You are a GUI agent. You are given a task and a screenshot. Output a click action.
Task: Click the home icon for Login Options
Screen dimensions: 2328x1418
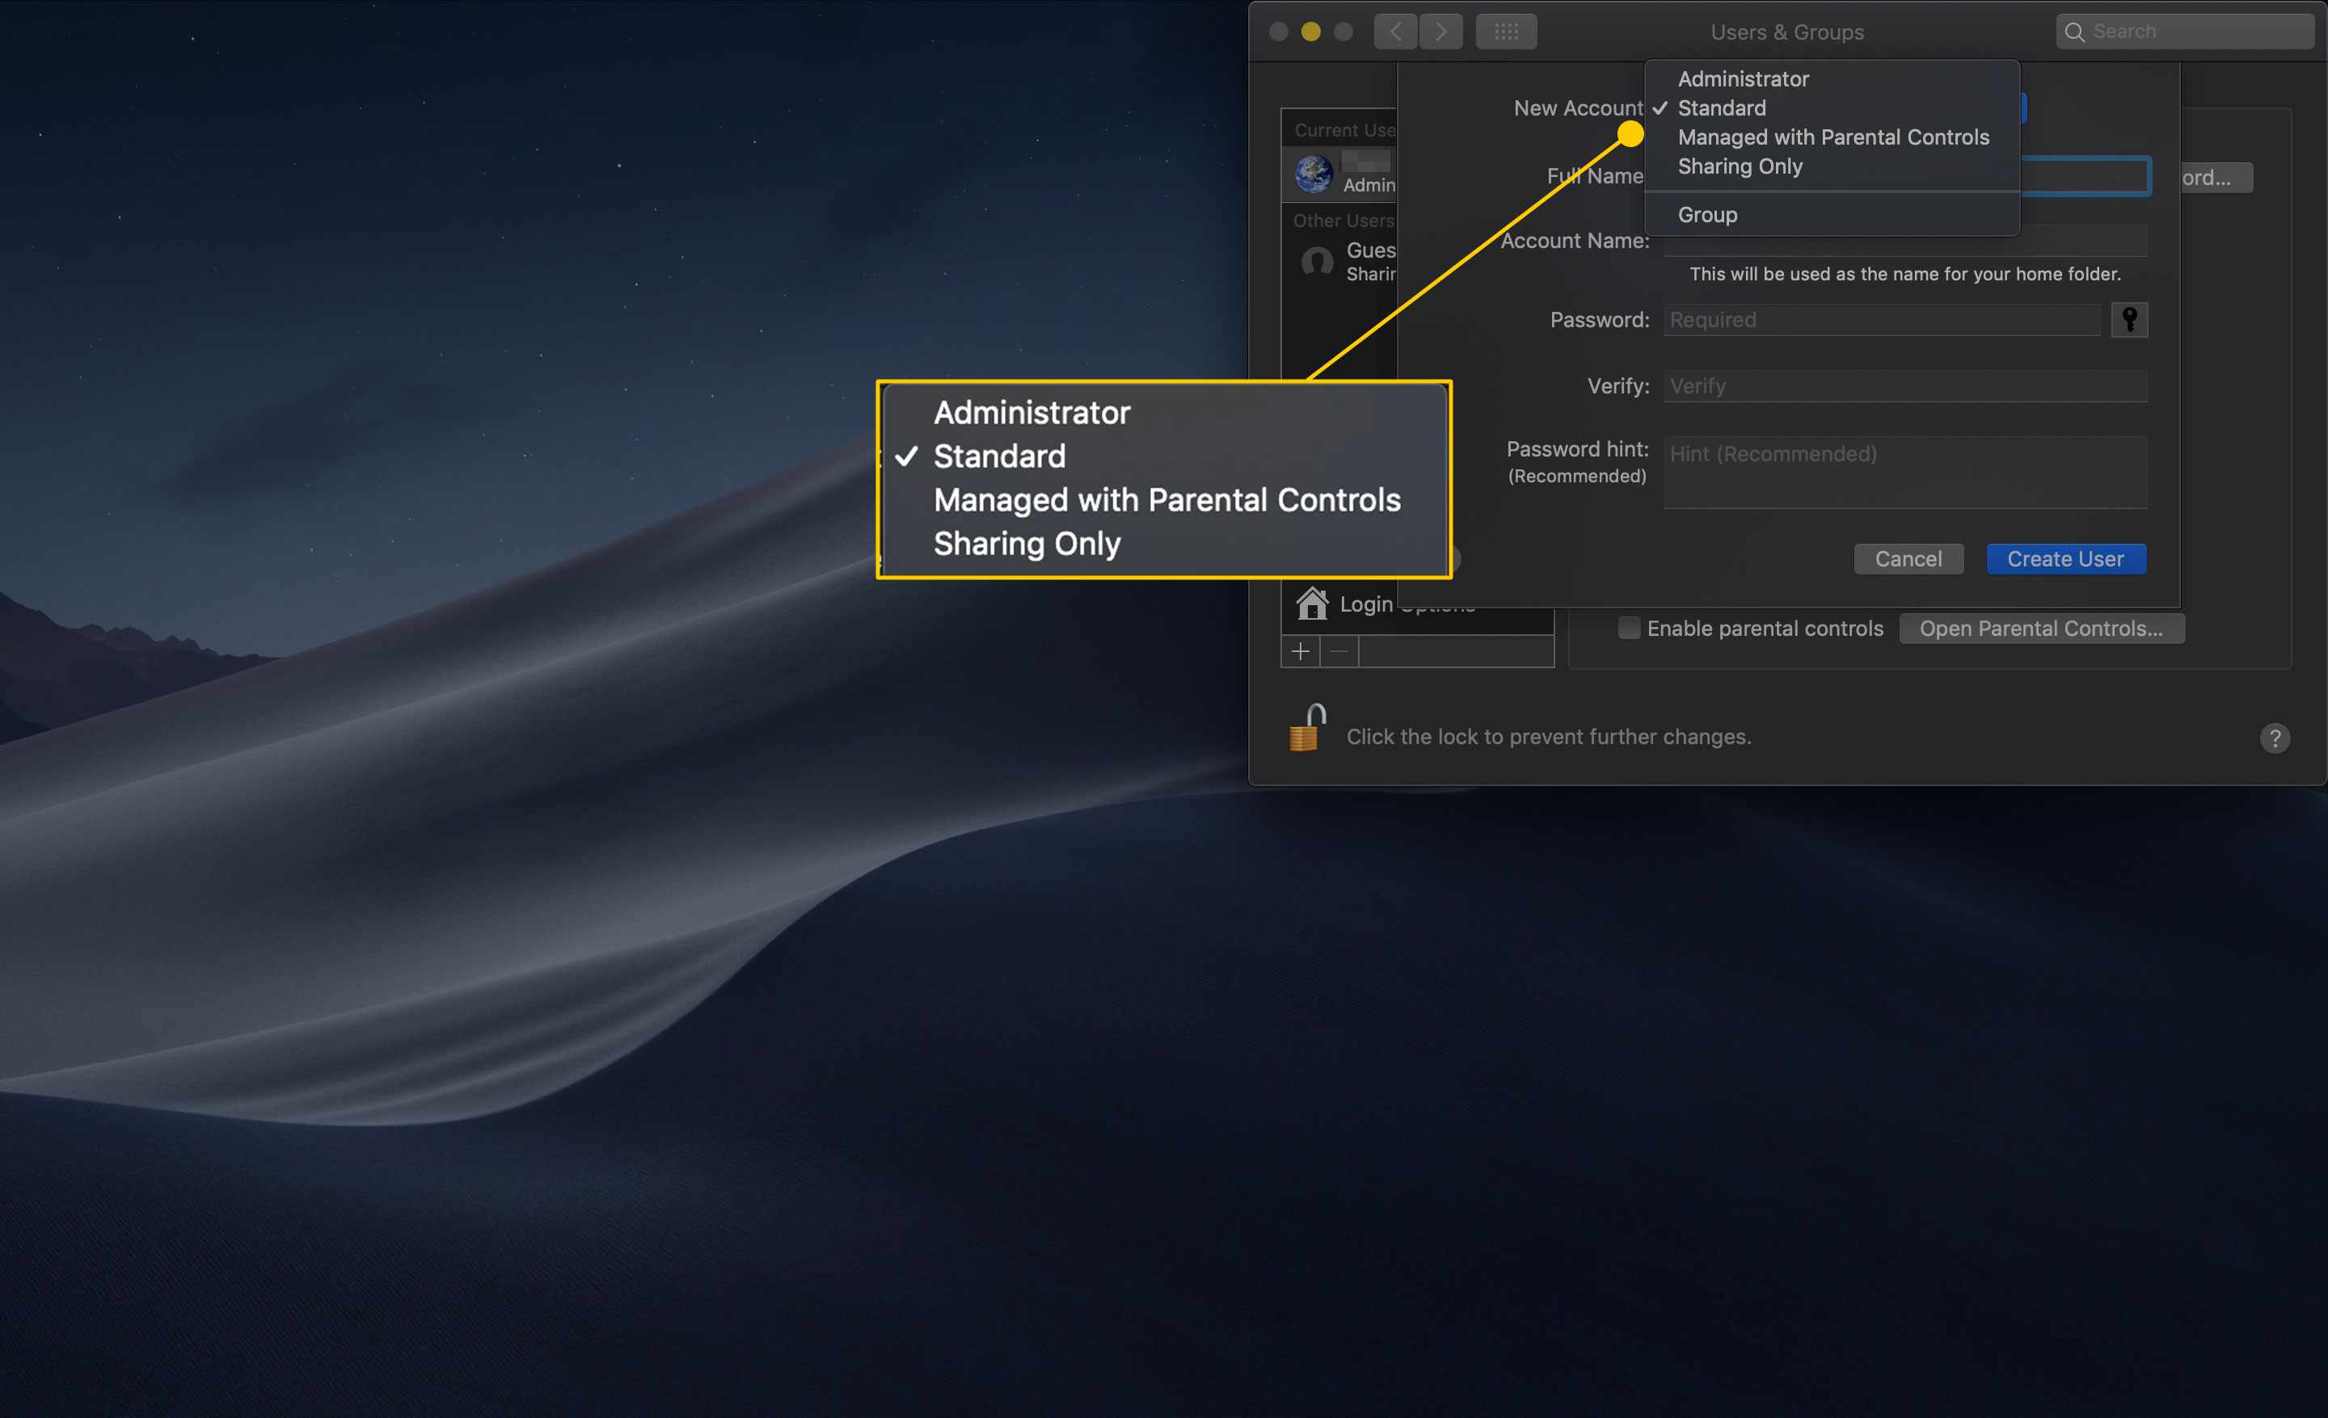1312,604
